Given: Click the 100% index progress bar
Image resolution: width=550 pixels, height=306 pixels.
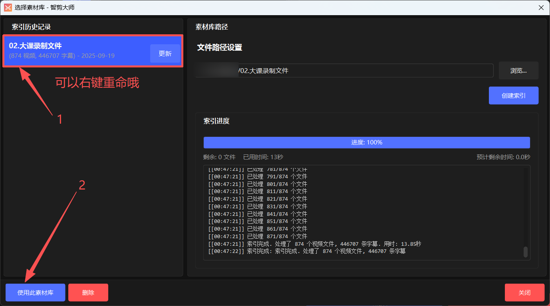Looking at the screenshot, I should (366, 142).
